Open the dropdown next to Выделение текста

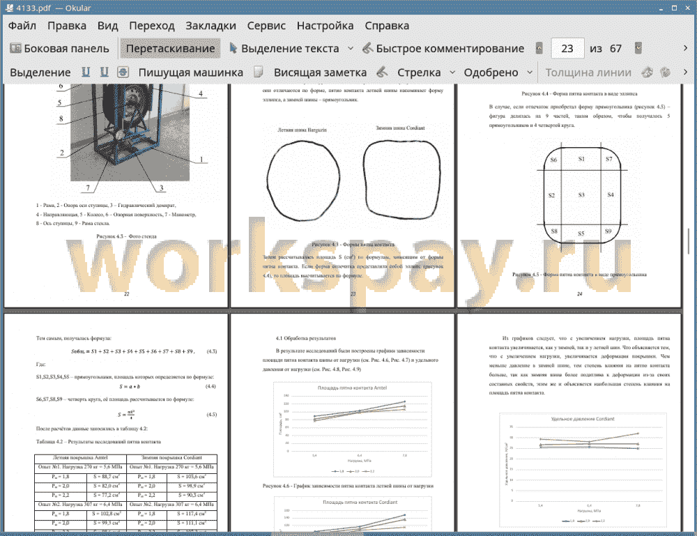351,49
